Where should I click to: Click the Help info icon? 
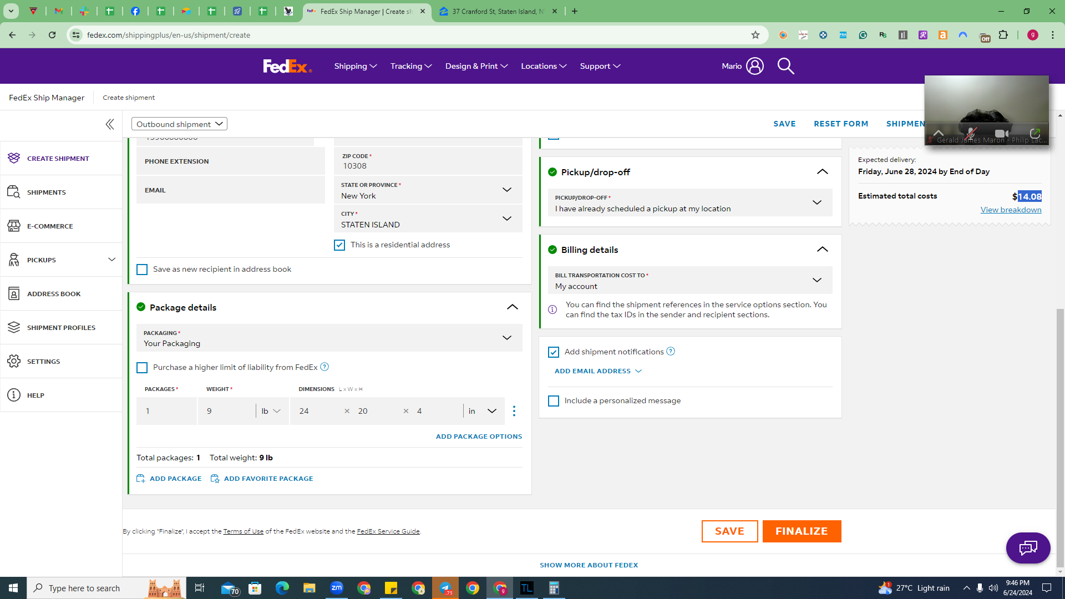pos(14,395)
